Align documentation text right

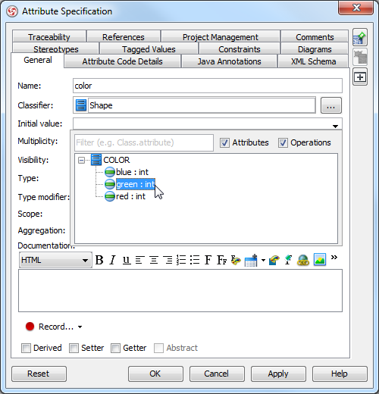(x=168, y=260)
